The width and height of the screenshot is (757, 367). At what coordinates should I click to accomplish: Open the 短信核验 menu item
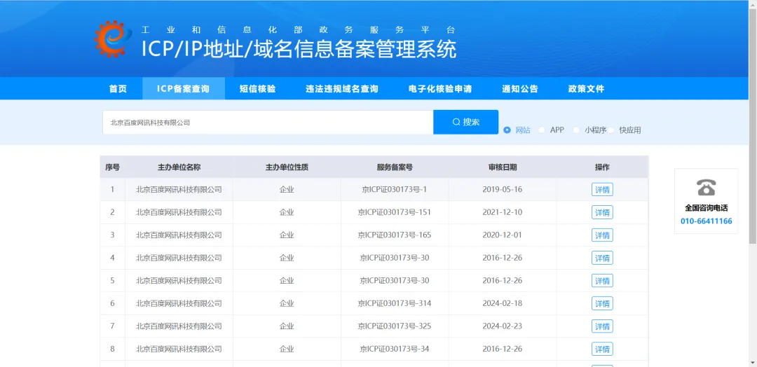point(257,89)
